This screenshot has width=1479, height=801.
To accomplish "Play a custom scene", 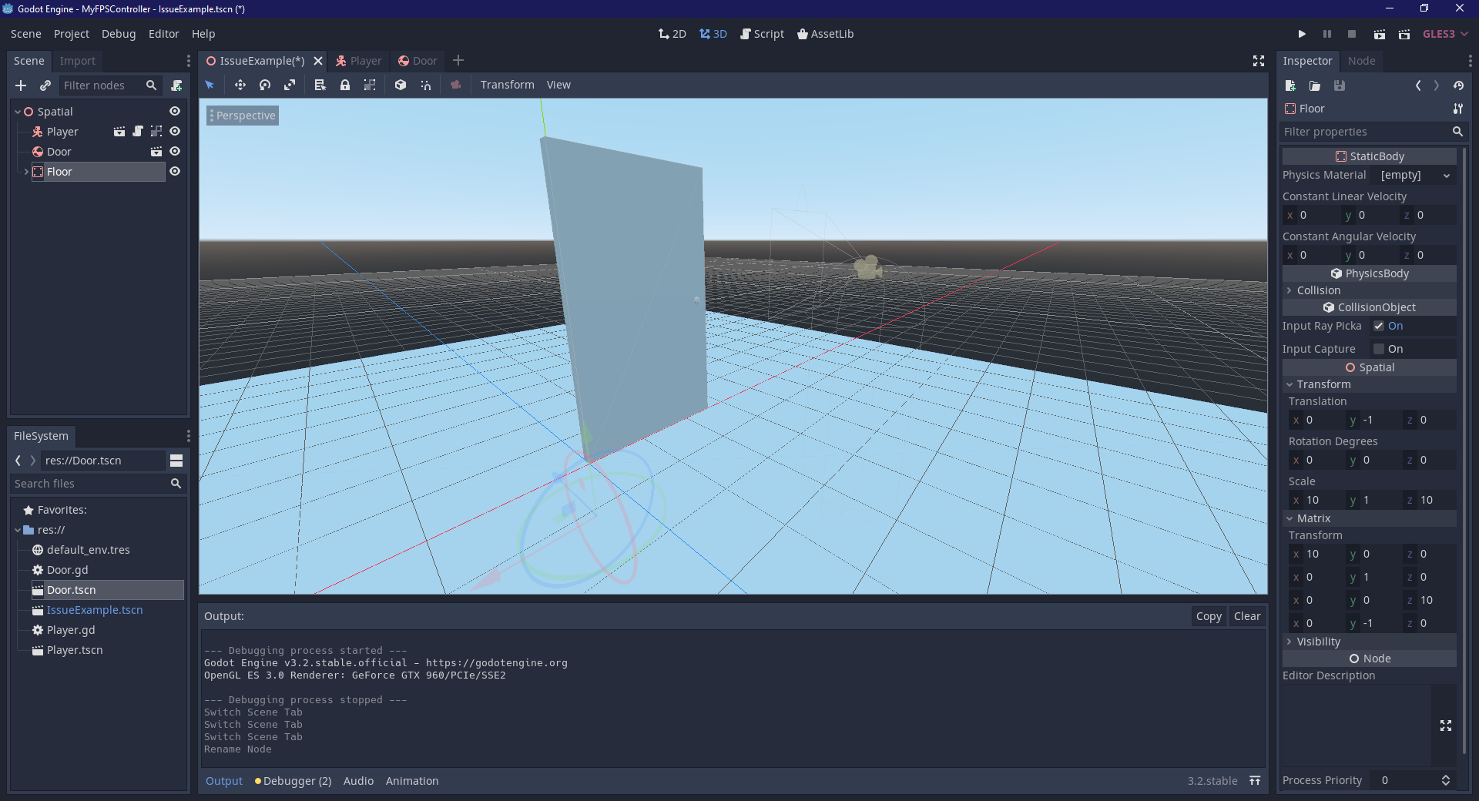I will 1404,34.
